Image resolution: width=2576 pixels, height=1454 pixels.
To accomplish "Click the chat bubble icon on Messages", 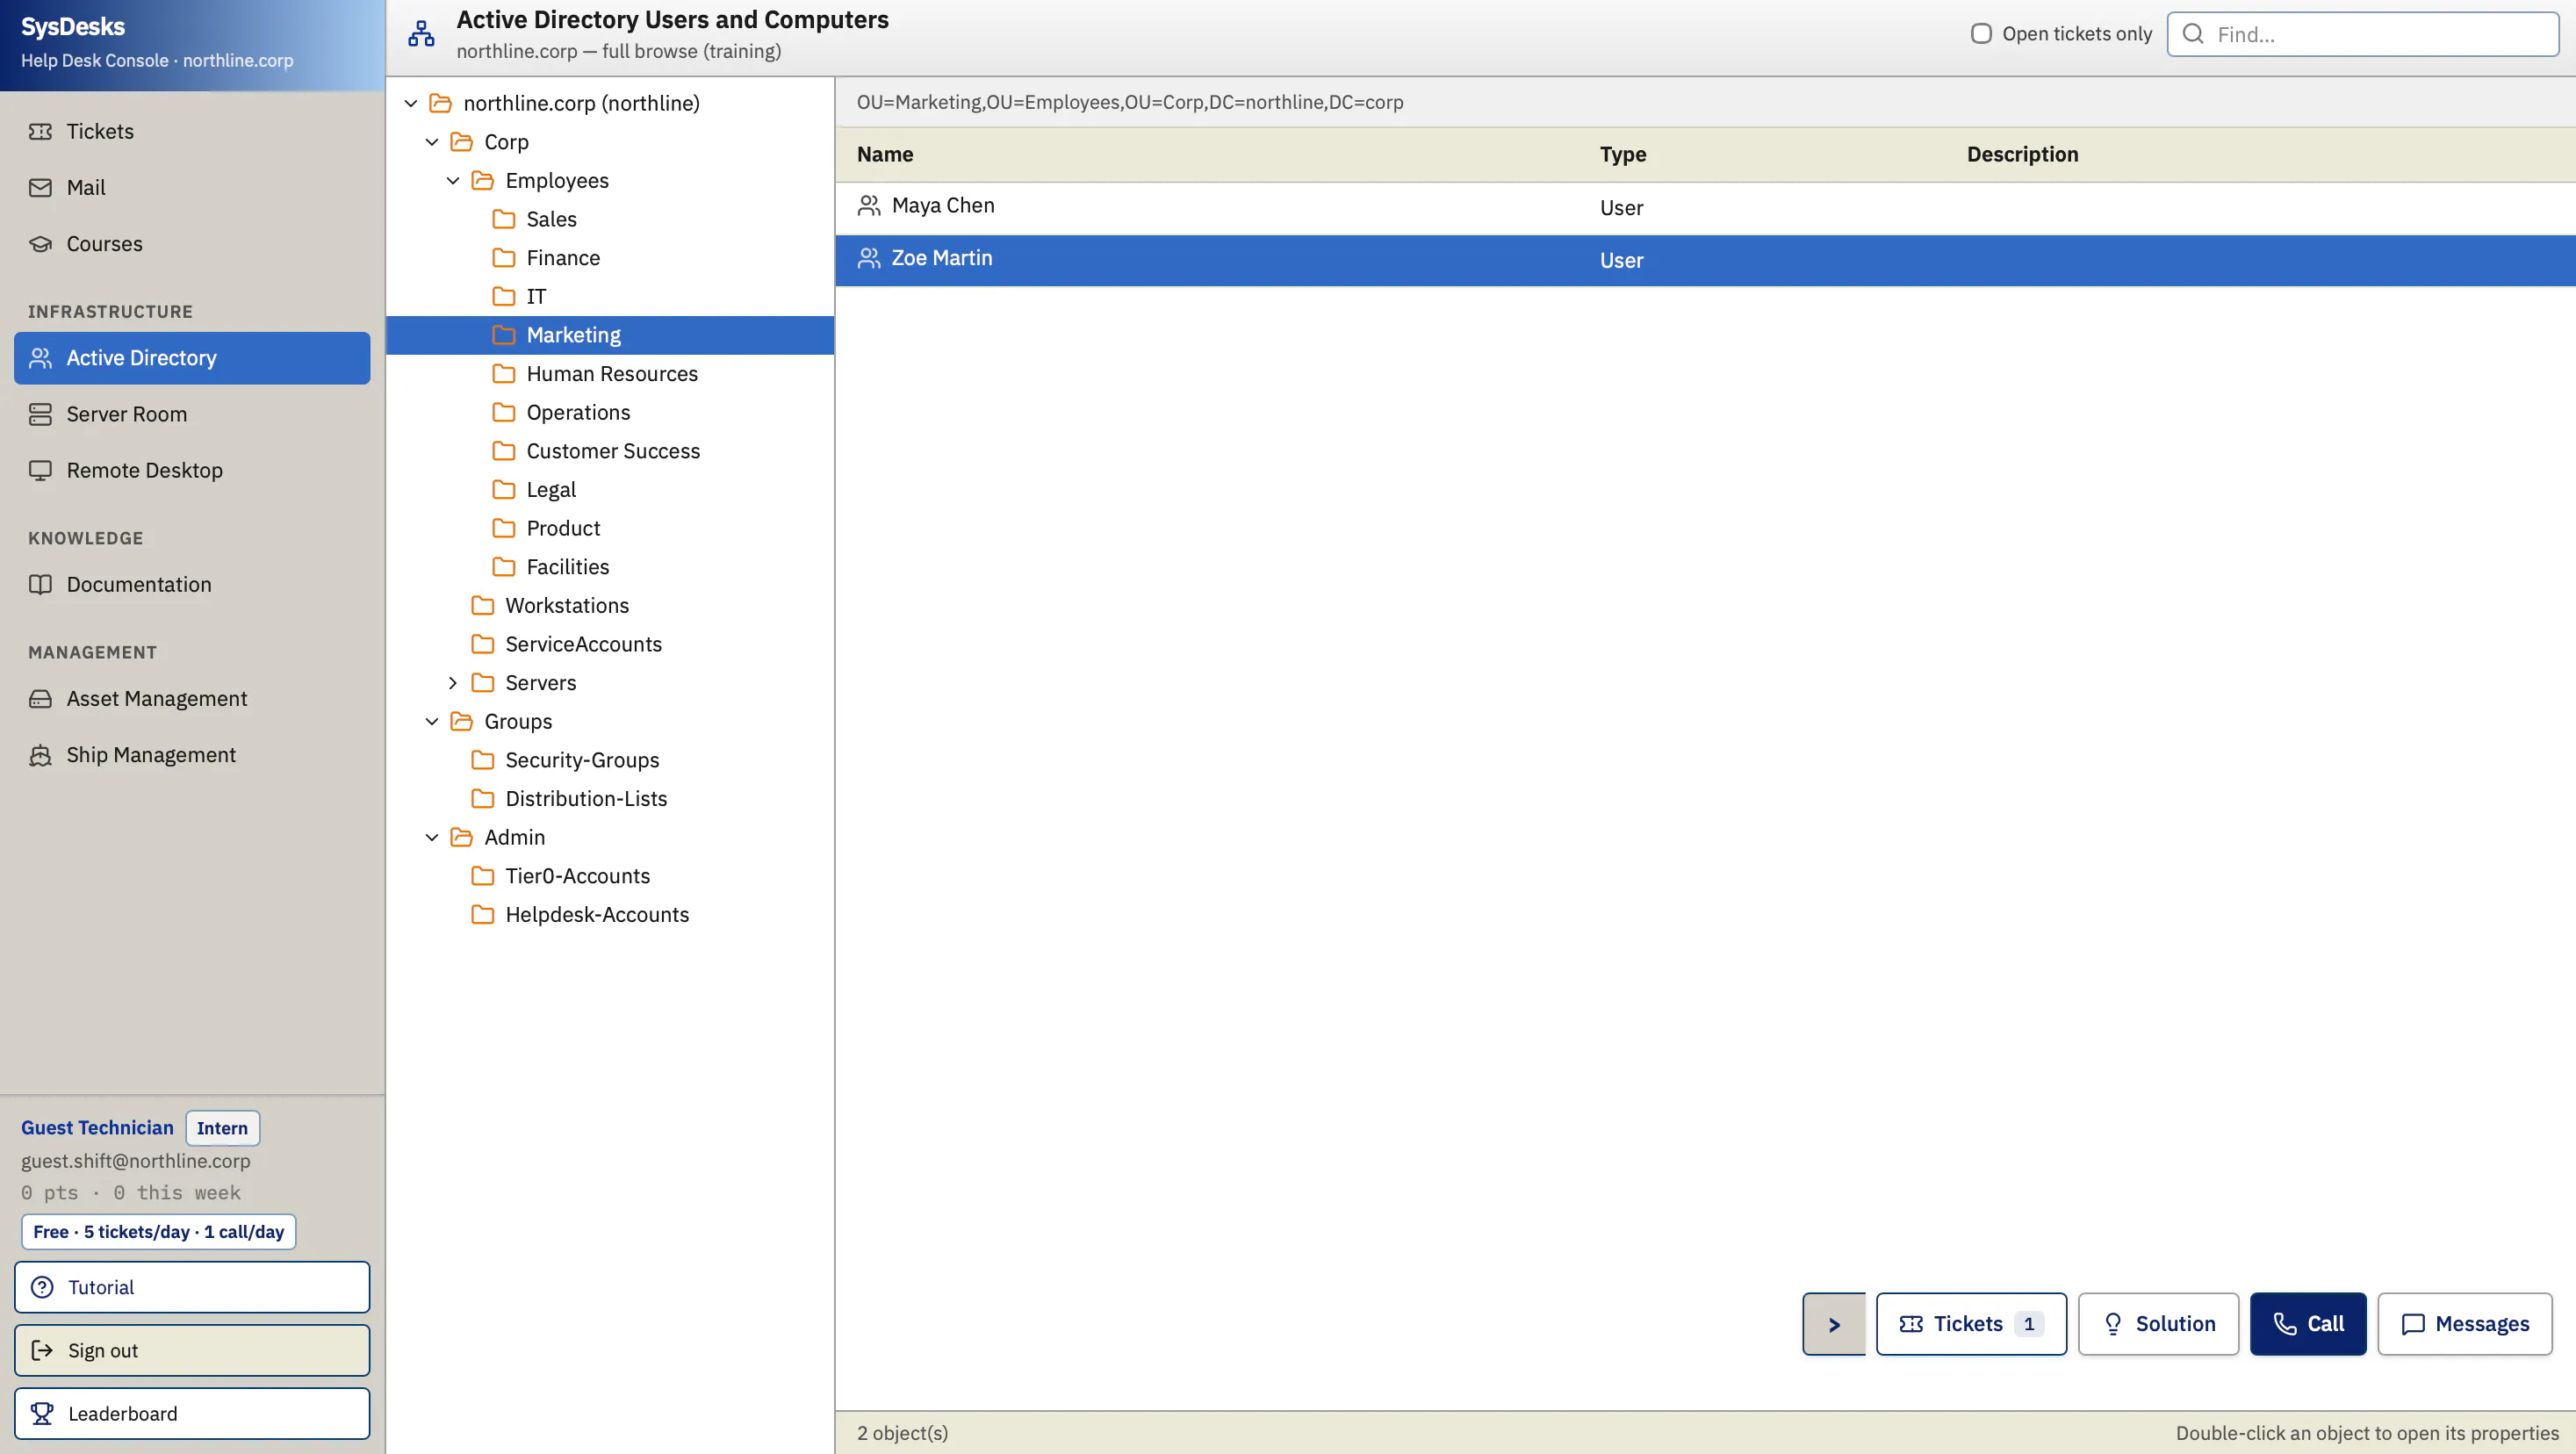I will point(2413,1324).
